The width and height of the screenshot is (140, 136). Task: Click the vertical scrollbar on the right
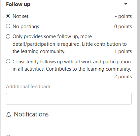[139, 68]
